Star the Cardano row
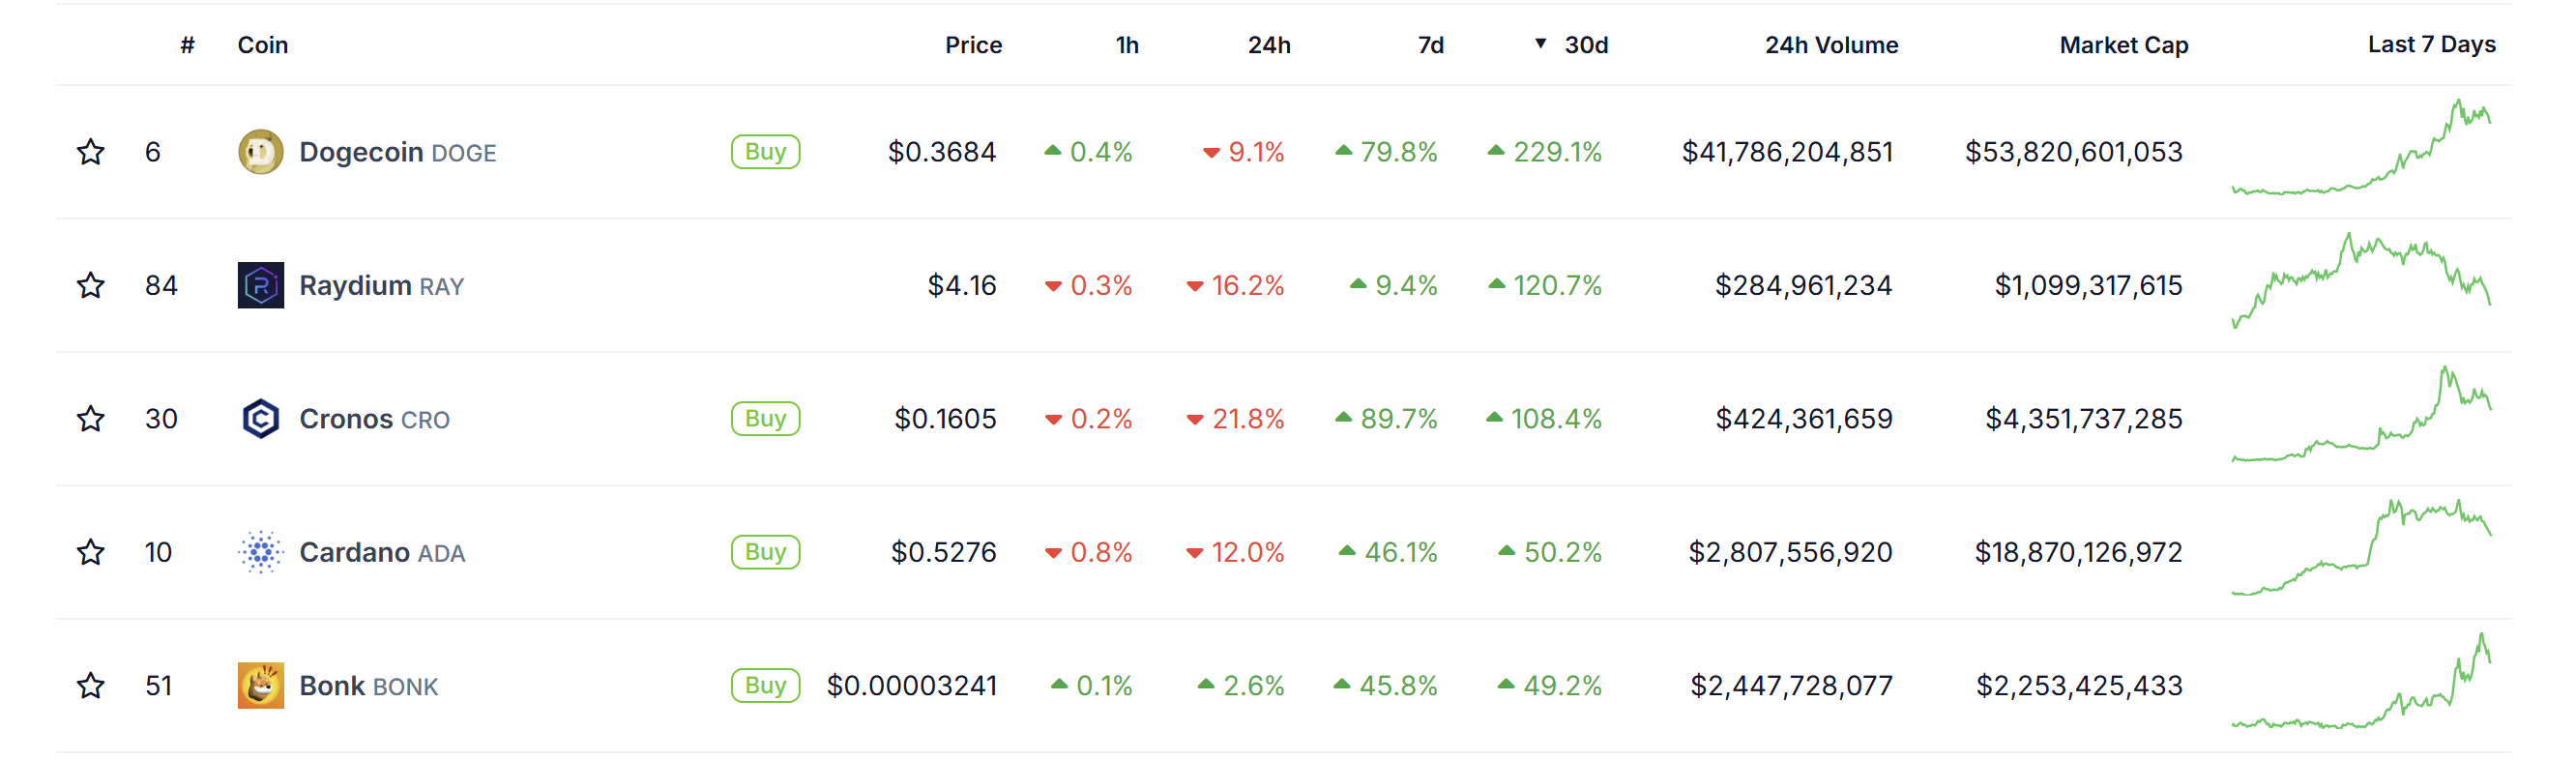 (91, 552)
